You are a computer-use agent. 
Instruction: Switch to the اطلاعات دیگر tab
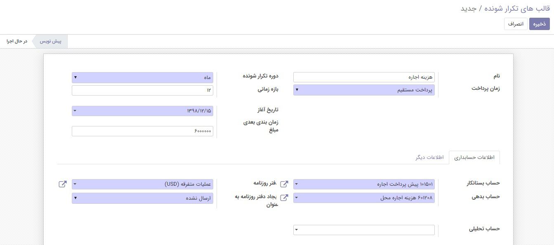coord(429,158)
